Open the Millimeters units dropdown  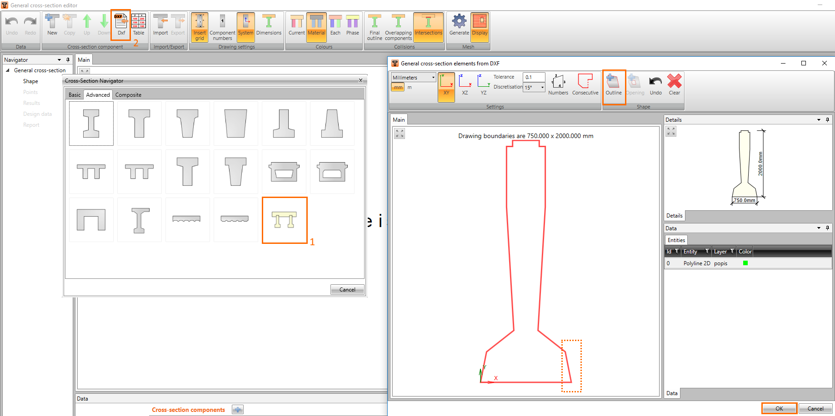[413, 78]
